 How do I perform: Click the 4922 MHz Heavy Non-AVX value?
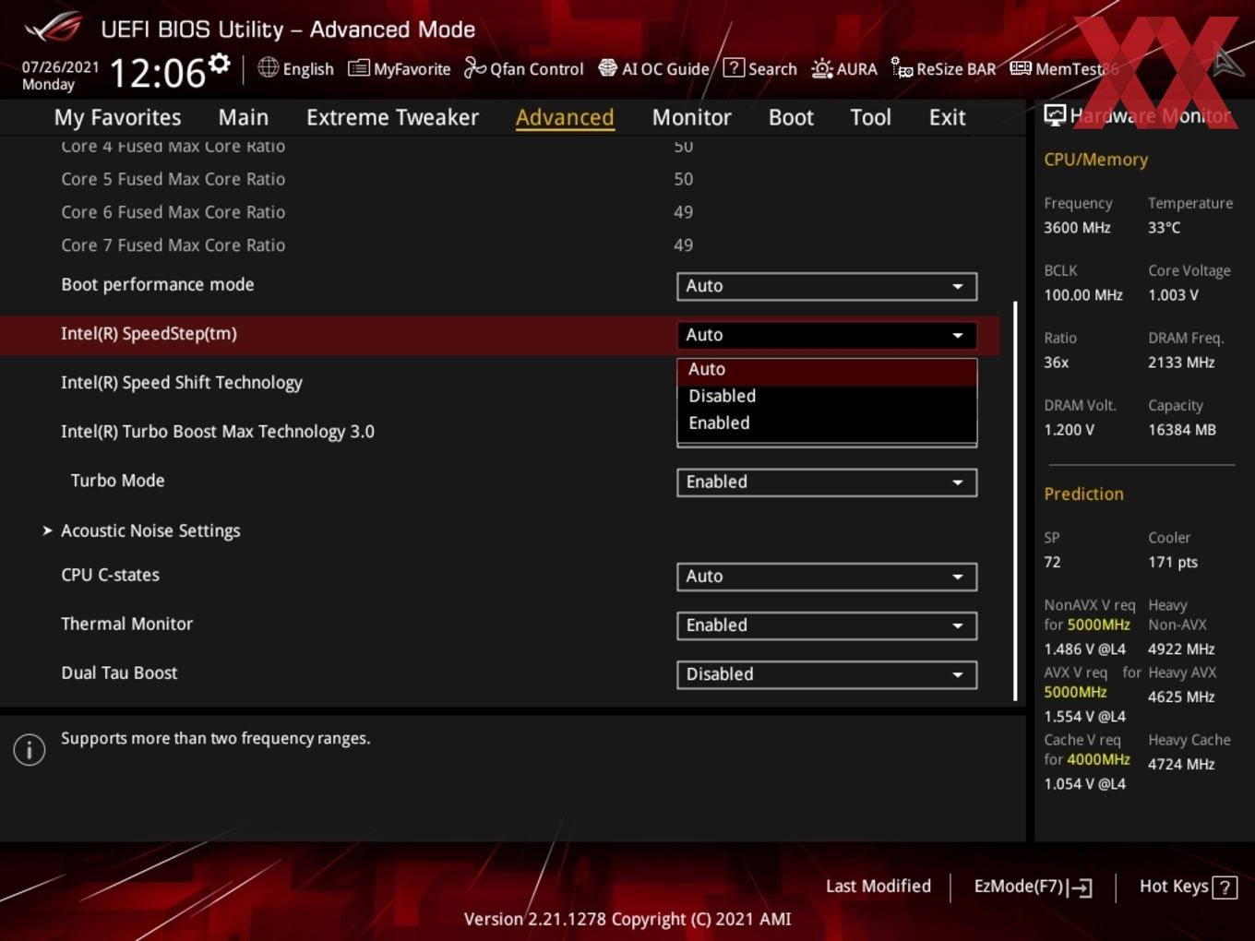point(1181,649)
